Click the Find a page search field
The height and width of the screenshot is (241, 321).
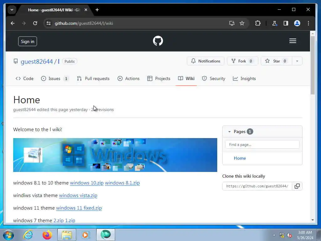262,145
